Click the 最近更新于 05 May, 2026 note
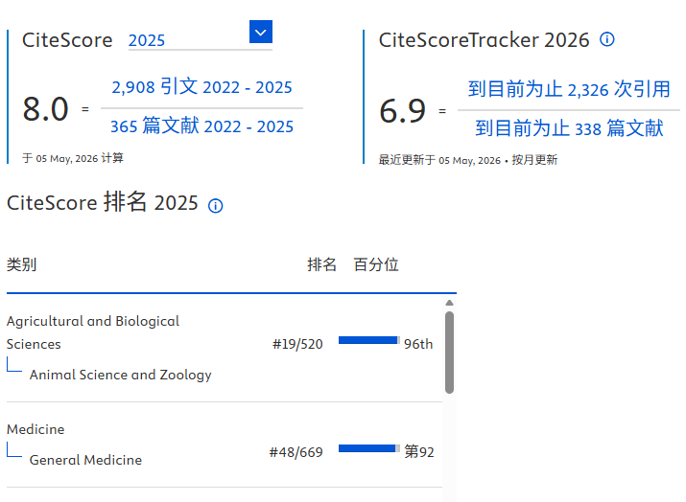The width and height of the screenshot is (686, 502). click(468, 160)
